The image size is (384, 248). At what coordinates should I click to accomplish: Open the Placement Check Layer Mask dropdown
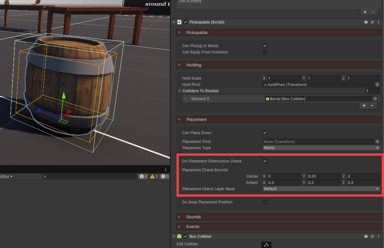click(x=321, y=189)
